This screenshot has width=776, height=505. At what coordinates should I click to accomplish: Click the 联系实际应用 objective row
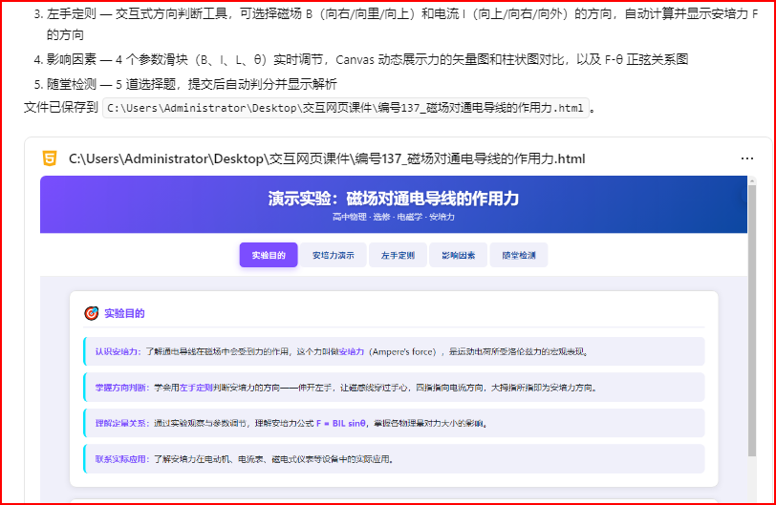pyautogui.click(x=394, y=459)
